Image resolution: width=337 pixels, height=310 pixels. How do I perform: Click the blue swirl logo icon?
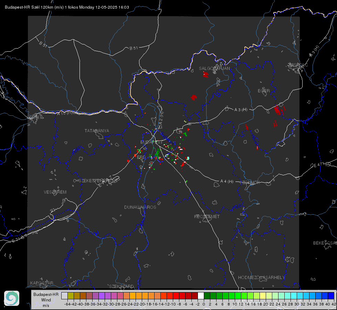[12, 298]
